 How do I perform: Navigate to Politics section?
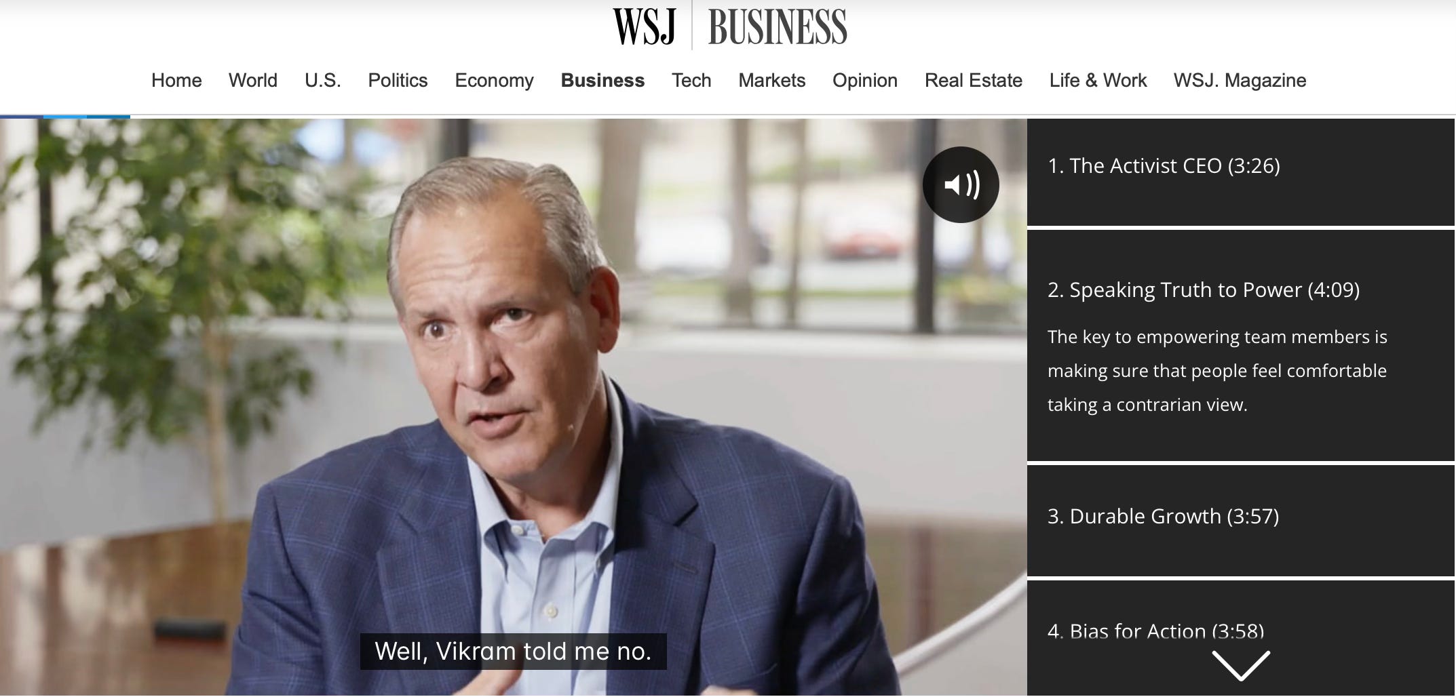point(398,80)
